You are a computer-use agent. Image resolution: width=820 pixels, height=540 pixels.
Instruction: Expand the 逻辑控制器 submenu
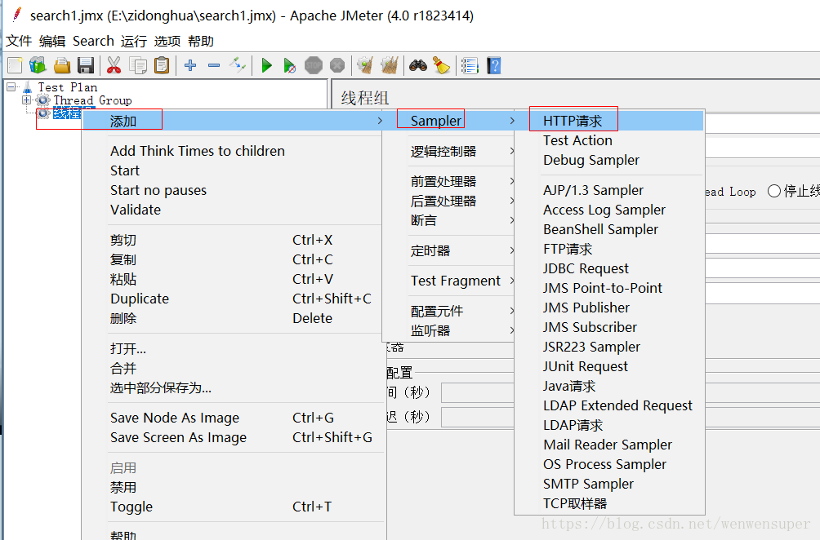tap(450, 151)
